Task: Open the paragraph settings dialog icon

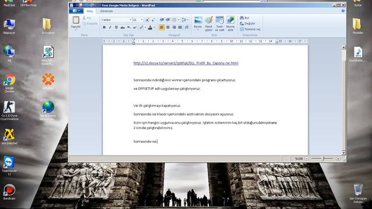Action: 187,27
